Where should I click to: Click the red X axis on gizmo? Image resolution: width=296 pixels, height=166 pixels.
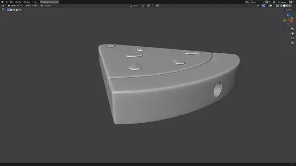click(x=291, y=21)
